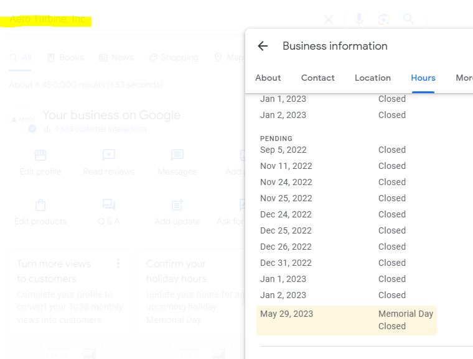Switch to the About tab
This screenshot has width=473, height=359.
[268, 78]
